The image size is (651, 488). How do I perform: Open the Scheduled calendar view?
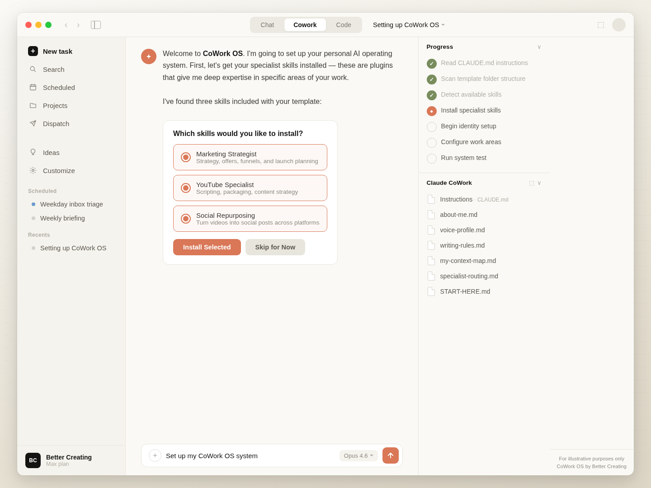coord(58,88)
